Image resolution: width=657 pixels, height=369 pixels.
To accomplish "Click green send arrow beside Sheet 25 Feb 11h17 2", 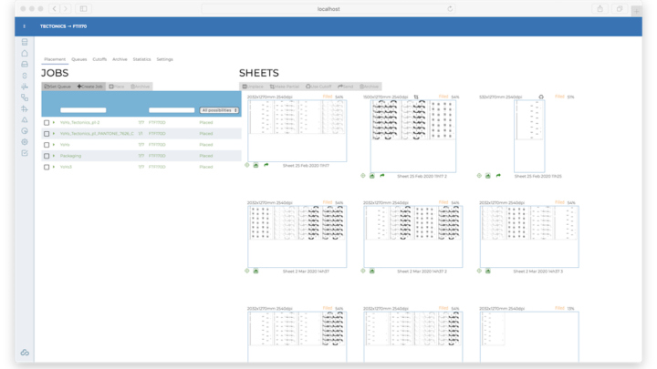I will [382, 176].
